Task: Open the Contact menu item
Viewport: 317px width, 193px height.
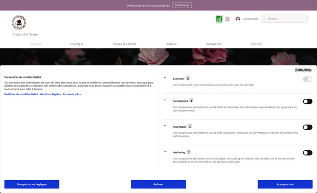Action: (256, 44)
